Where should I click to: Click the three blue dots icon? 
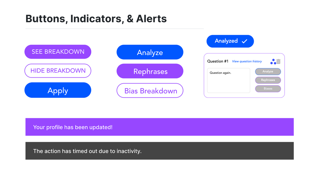(x=273, y=62)
